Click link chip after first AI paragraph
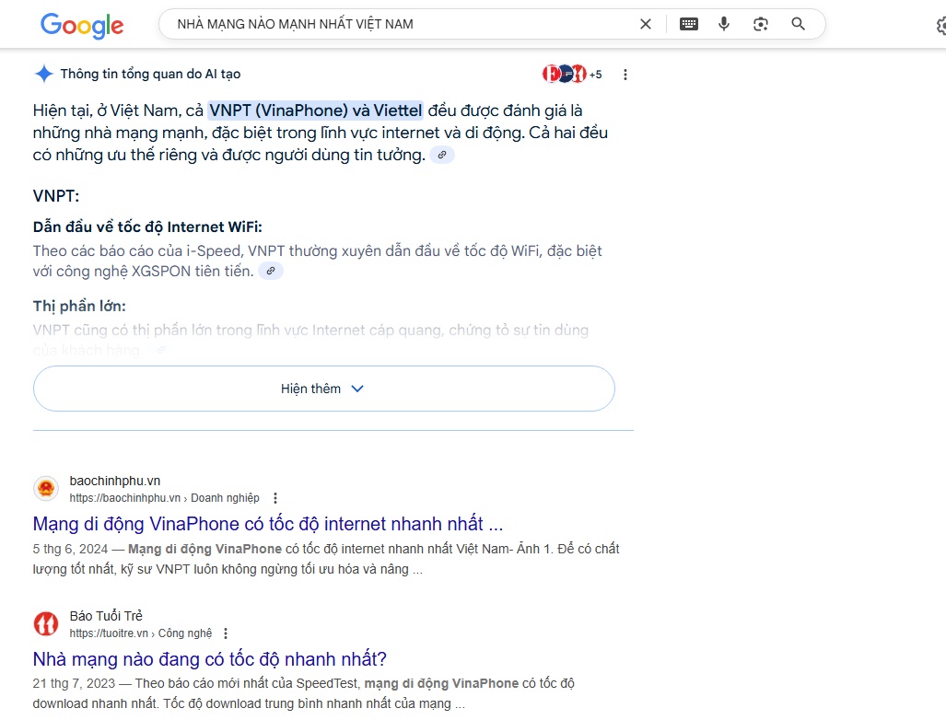 pyautogui.click(x=442, y=156)
